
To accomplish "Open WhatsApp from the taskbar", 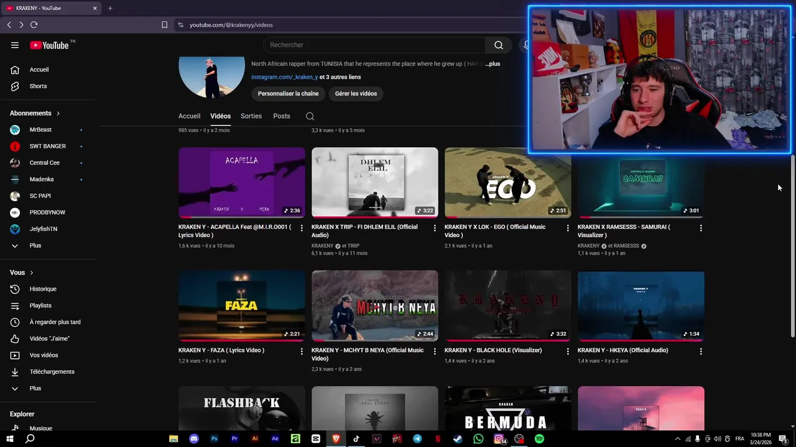I will point(478,438).
